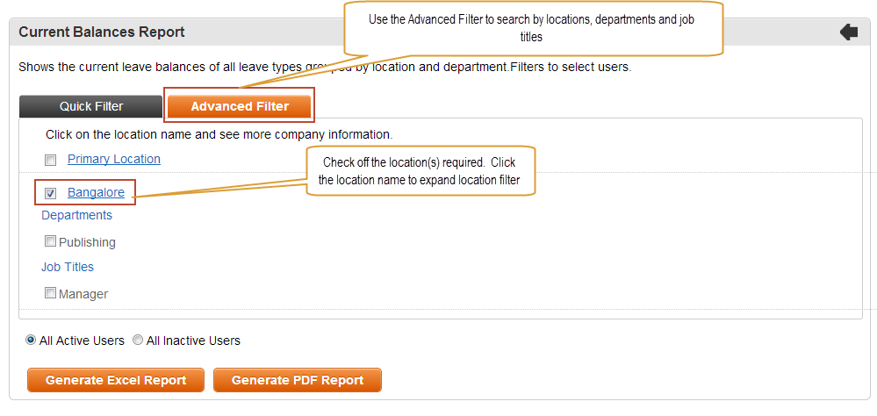Click the Publishing department label
Image resolution: width=877 pixels, height=416 pixels.
pos(87,242)
